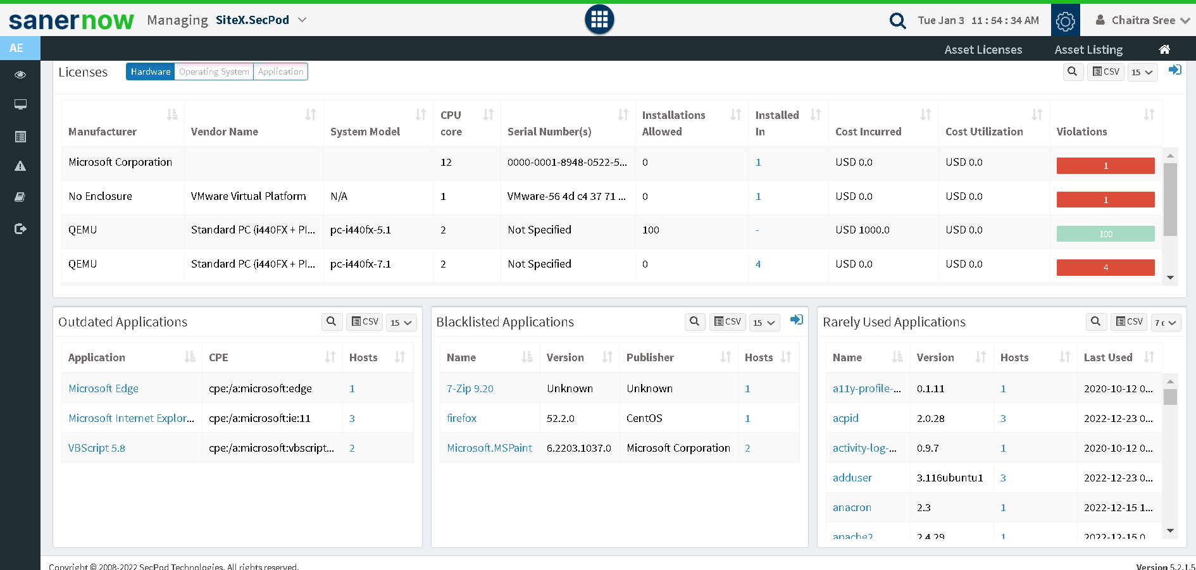Image resolution: width=1196 pixels, height=570 pixels.
Task: Open the app launcher grid icon
Action: coord(599,20)
